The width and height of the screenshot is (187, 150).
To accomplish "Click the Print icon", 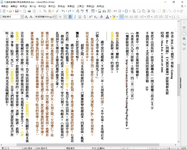I will click(x=29, y=11).
